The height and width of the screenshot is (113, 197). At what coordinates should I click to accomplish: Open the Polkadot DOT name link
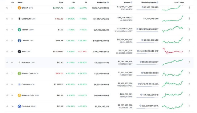coord(28,62)
